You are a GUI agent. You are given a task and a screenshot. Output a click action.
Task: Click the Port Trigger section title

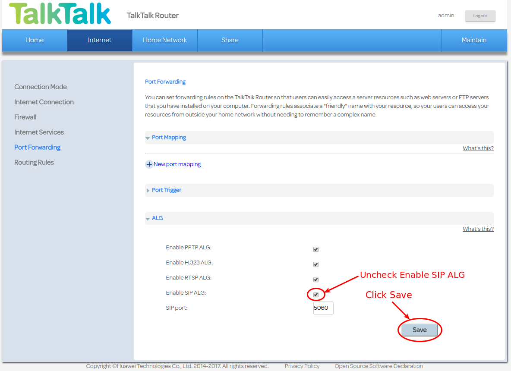pyautogui.click(x=167, y=190)
